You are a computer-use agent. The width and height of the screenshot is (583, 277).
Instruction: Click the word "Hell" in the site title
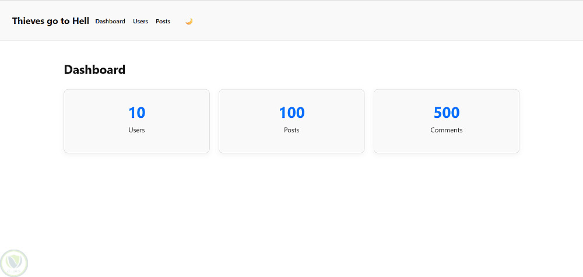(80, 21)
